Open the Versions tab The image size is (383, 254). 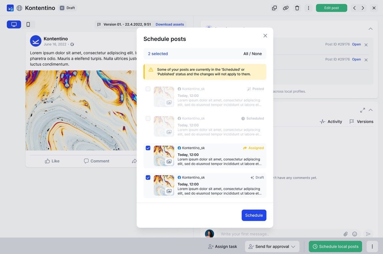(361, 122)
